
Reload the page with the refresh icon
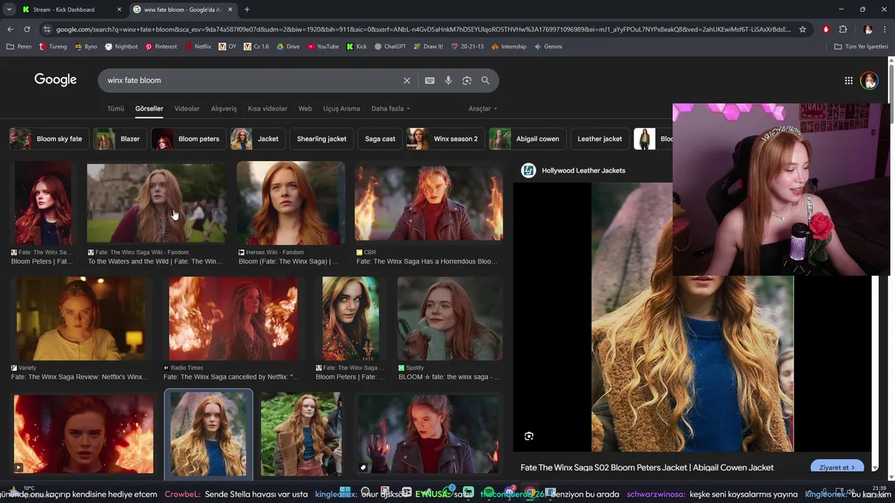[27, 29]
